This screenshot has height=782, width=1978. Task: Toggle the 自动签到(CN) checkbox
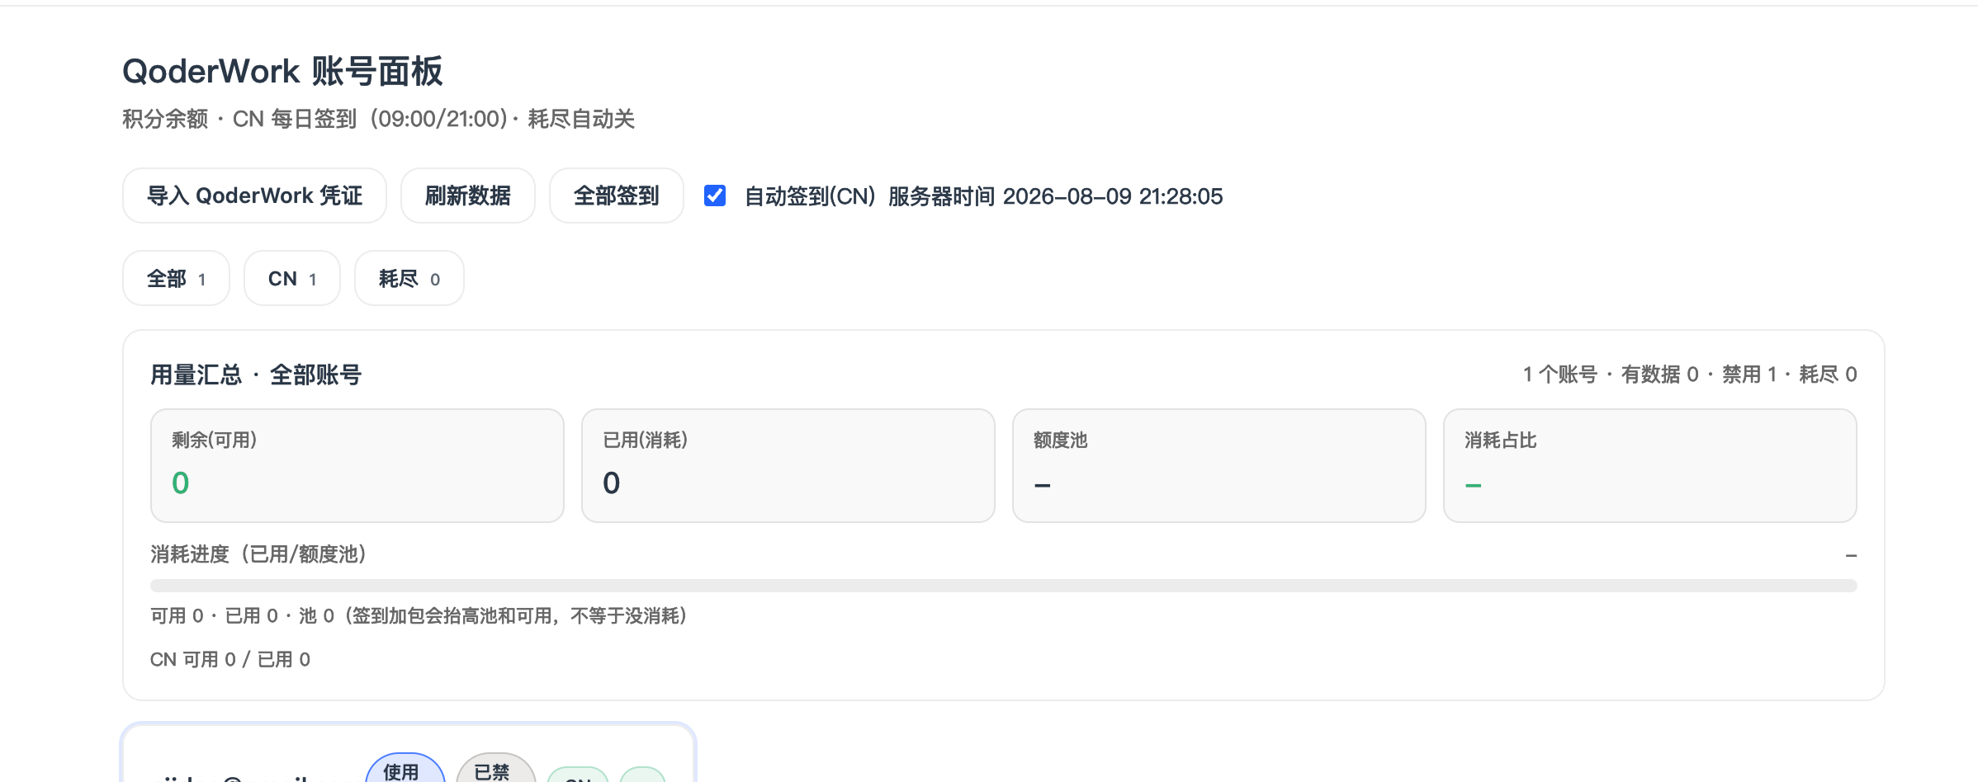[x=715, y=195]
